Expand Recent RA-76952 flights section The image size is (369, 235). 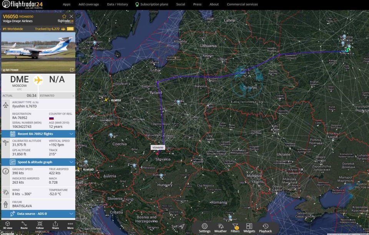[38, 134]
